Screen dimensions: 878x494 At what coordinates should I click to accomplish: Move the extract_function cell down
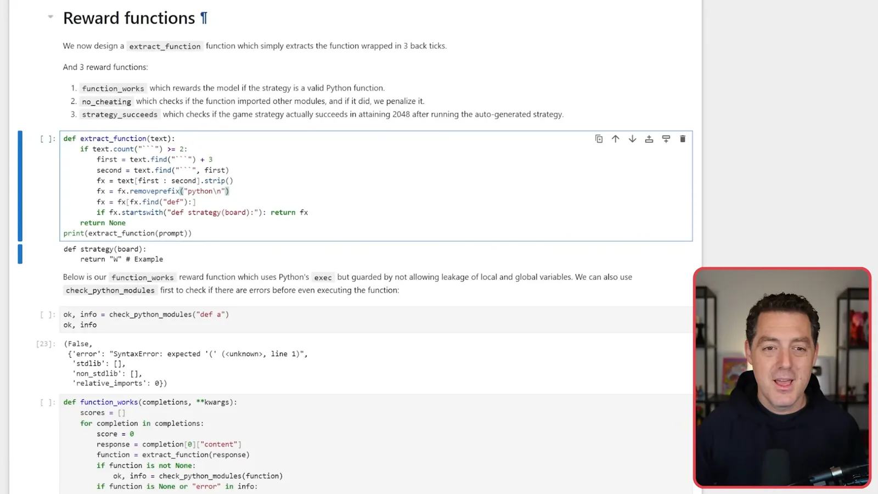[x=632, y=139]
